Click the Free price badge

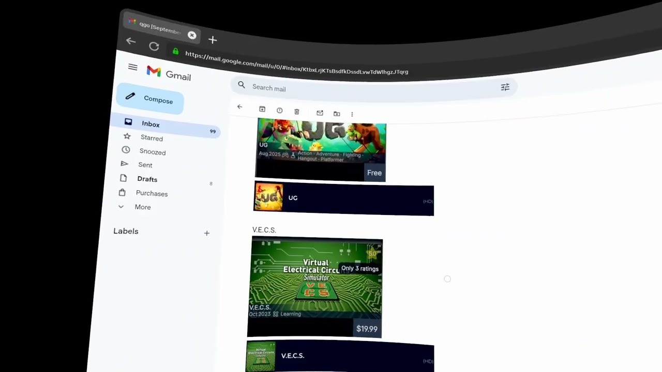click(x=374, y=173)
